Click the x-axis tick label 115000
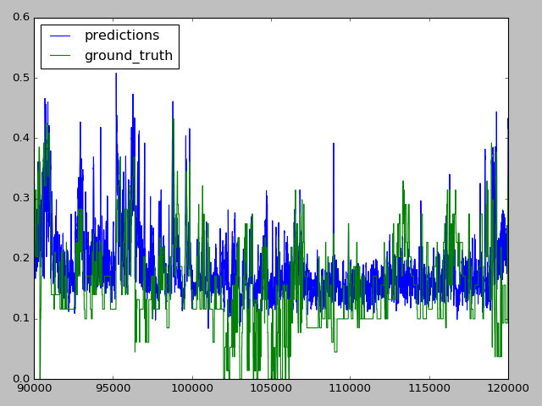 429,388
